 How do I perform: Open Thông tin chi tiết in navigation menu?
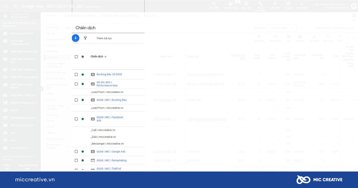click(x=56, y=39)
